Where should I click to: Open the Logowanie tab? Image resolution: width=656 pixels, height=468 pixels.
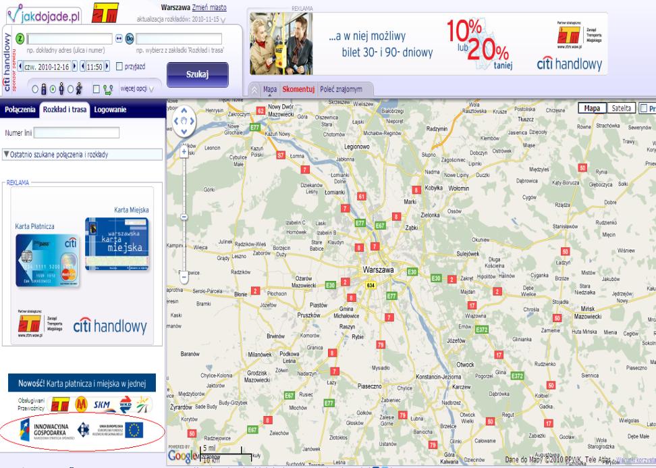(110, 109)
